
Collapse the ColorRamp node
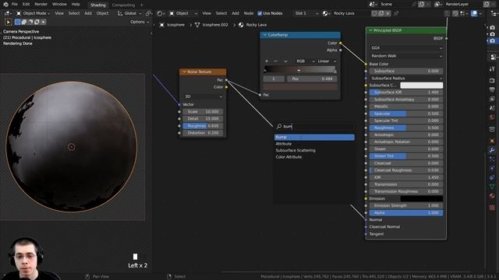pyautogui.click(x=265, y=35)
